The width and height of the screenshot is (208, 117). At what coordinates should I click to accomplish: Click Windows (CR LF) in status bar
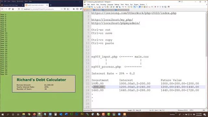[183, 110]
